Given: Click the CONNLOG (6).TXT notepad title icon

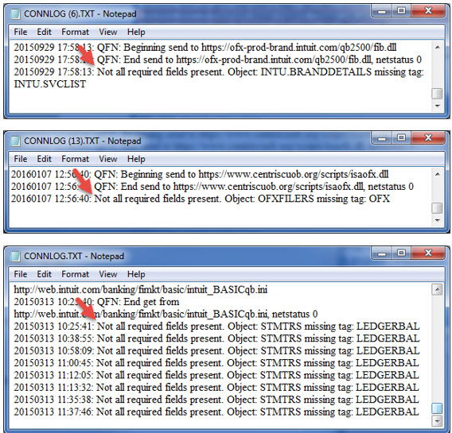Looking at the screenshot, I should [x=15, y=14].
